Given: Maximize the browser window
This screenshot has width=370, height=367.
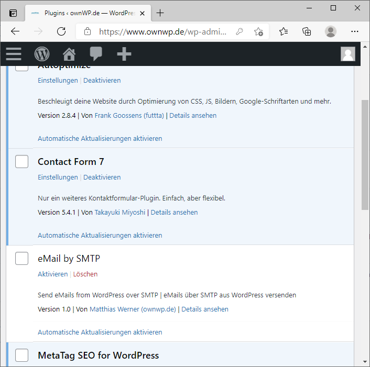Looking at the screenshot, I should click(333, 8).
